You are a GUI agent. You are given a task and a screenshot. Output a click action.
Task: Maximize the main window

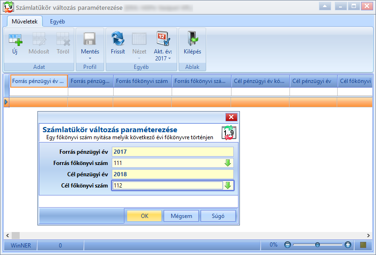click(354, 6)
